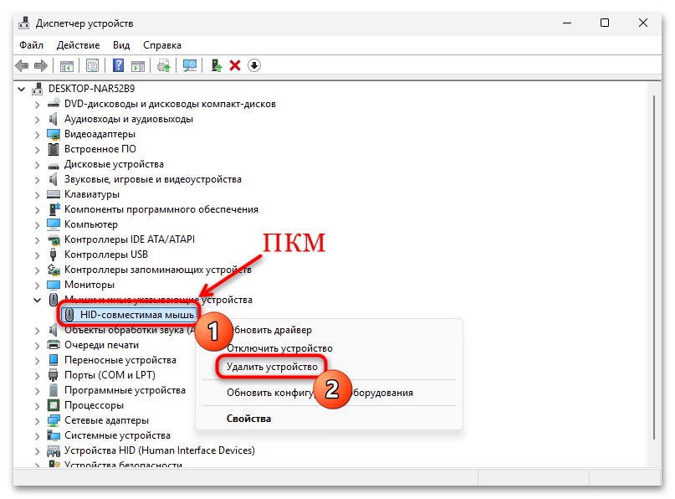Click the red X Uninstall device icon
Viewport: 675px width, 499px height.
coord(236,65)
